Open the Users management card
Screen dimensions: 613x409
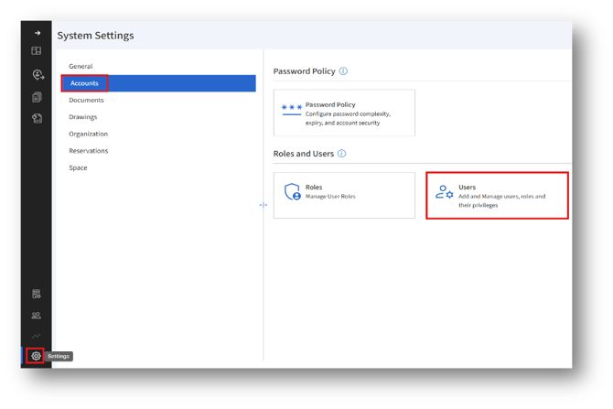click(498, 194)
